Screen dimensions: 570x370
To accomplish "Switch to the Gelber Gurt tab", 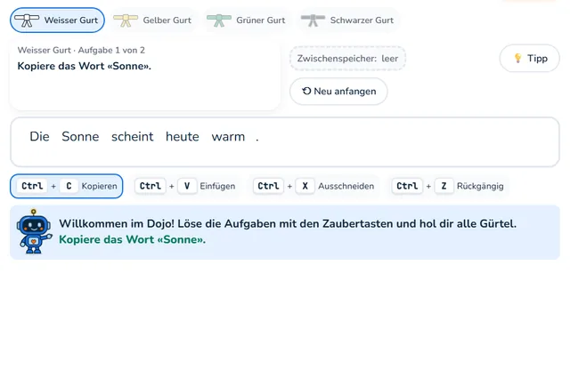I will (152, 20).
